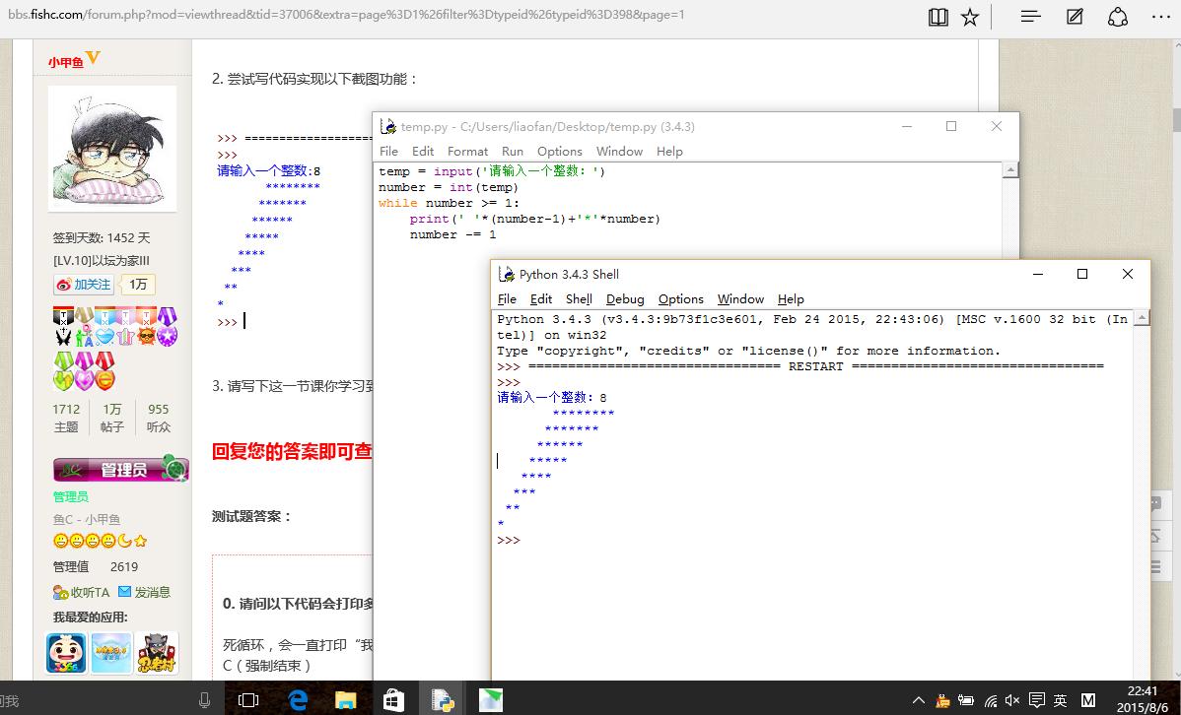Switch input language via 英 indicator
Image resolution: width=1181 pixels, height=715 pixels.
1063,700
